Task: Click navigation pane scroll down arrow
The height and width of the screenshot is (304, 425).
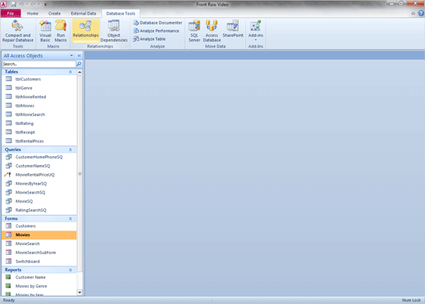Action: [x=79, y=293]
